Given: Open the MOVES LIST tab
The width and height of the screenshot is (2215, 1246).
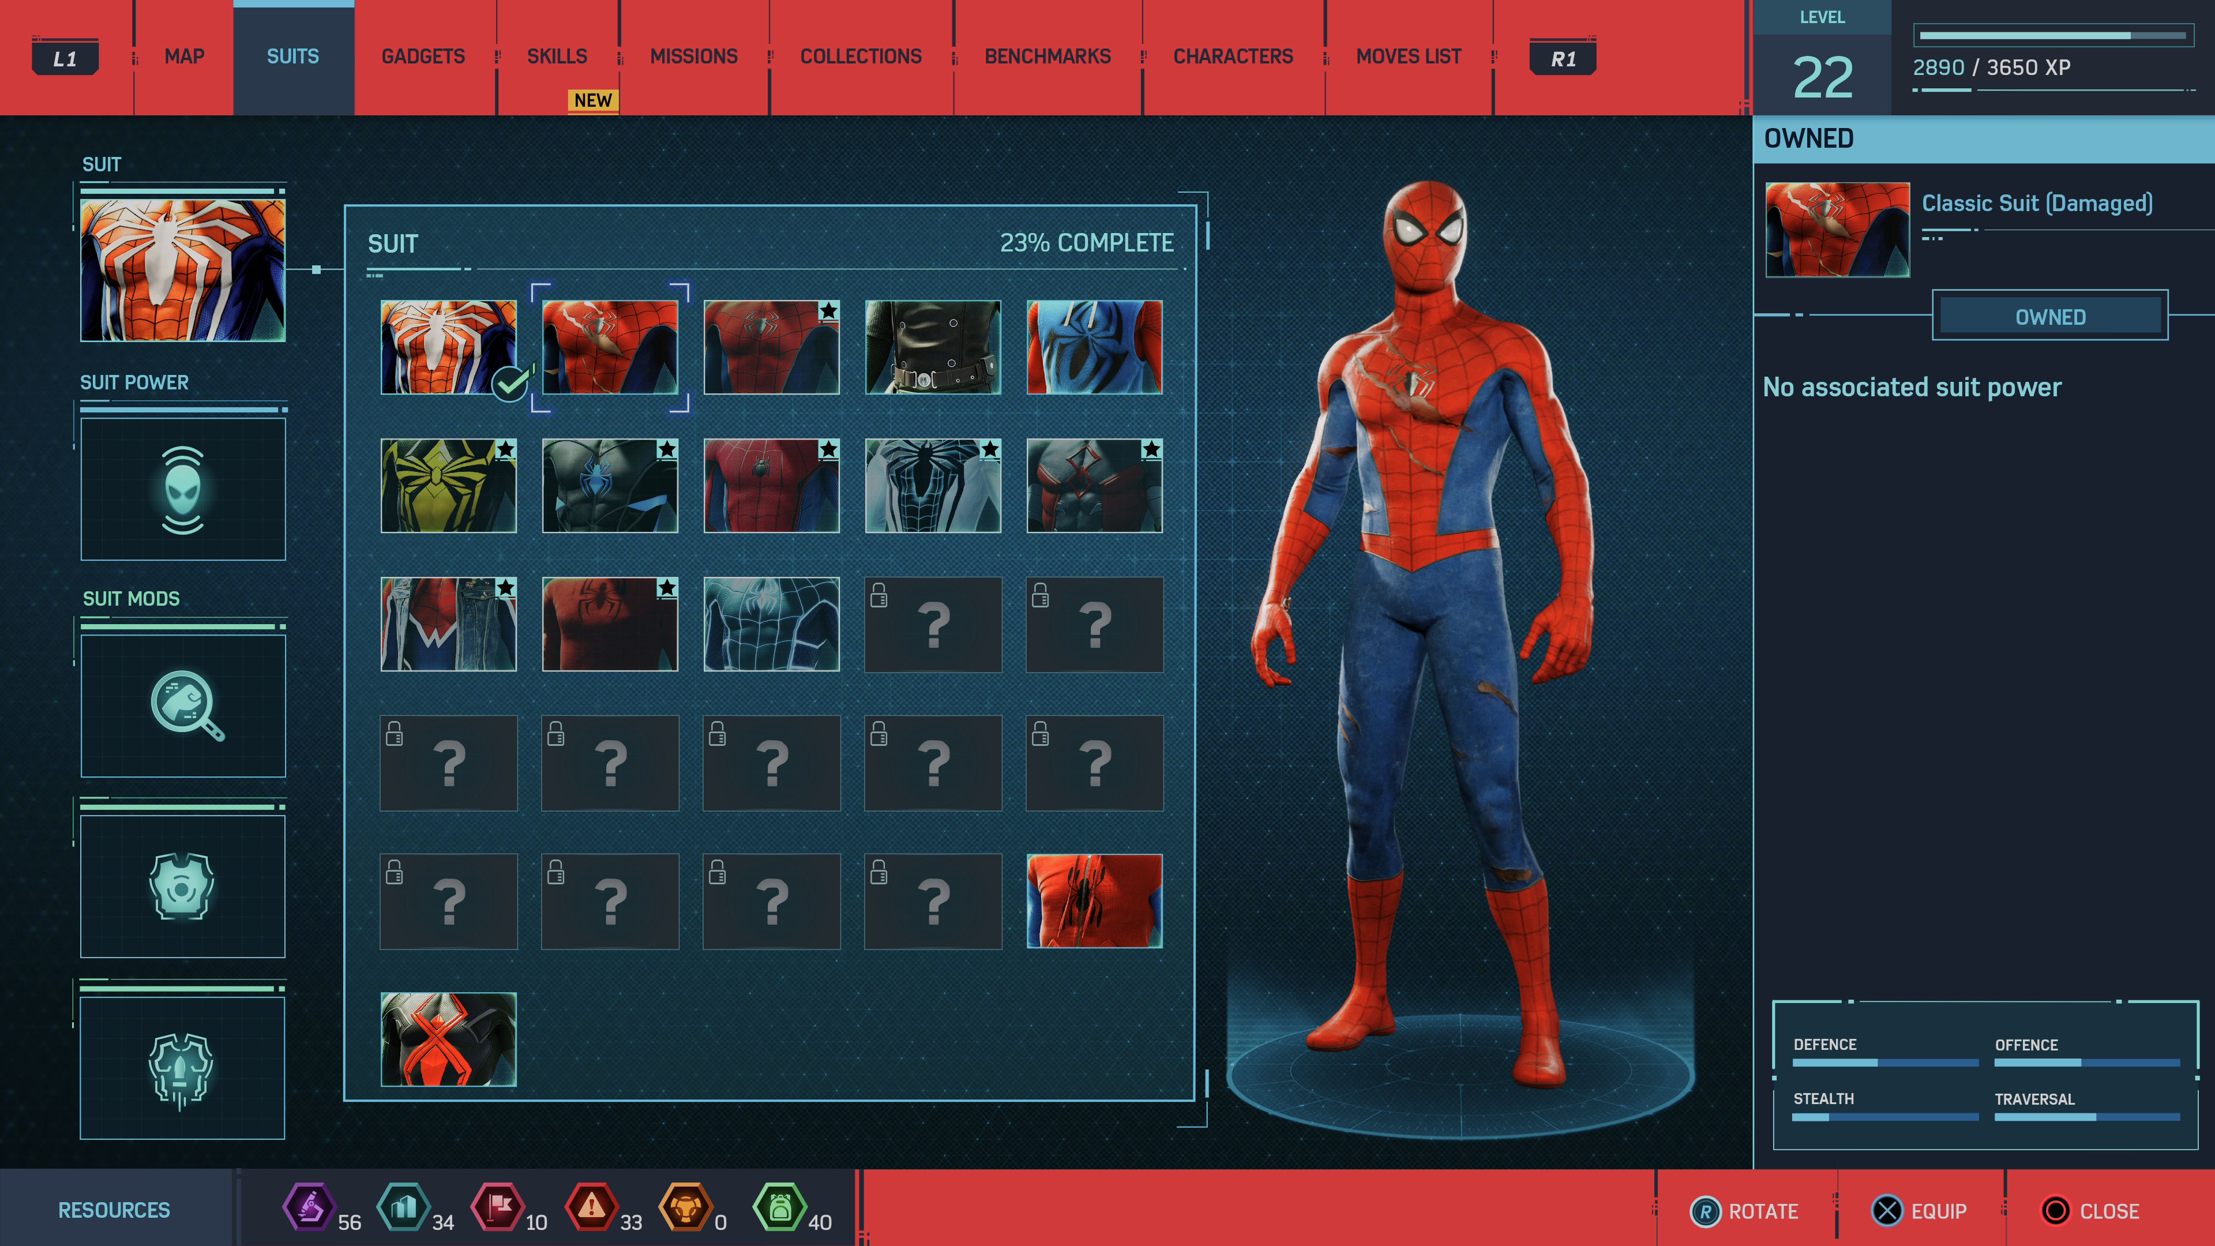Looking at the screenshot, I should pos(1409,57).
